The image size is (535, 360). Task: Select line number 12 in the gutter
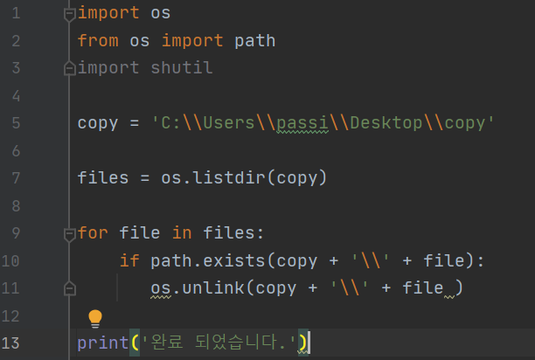(10, 316)
